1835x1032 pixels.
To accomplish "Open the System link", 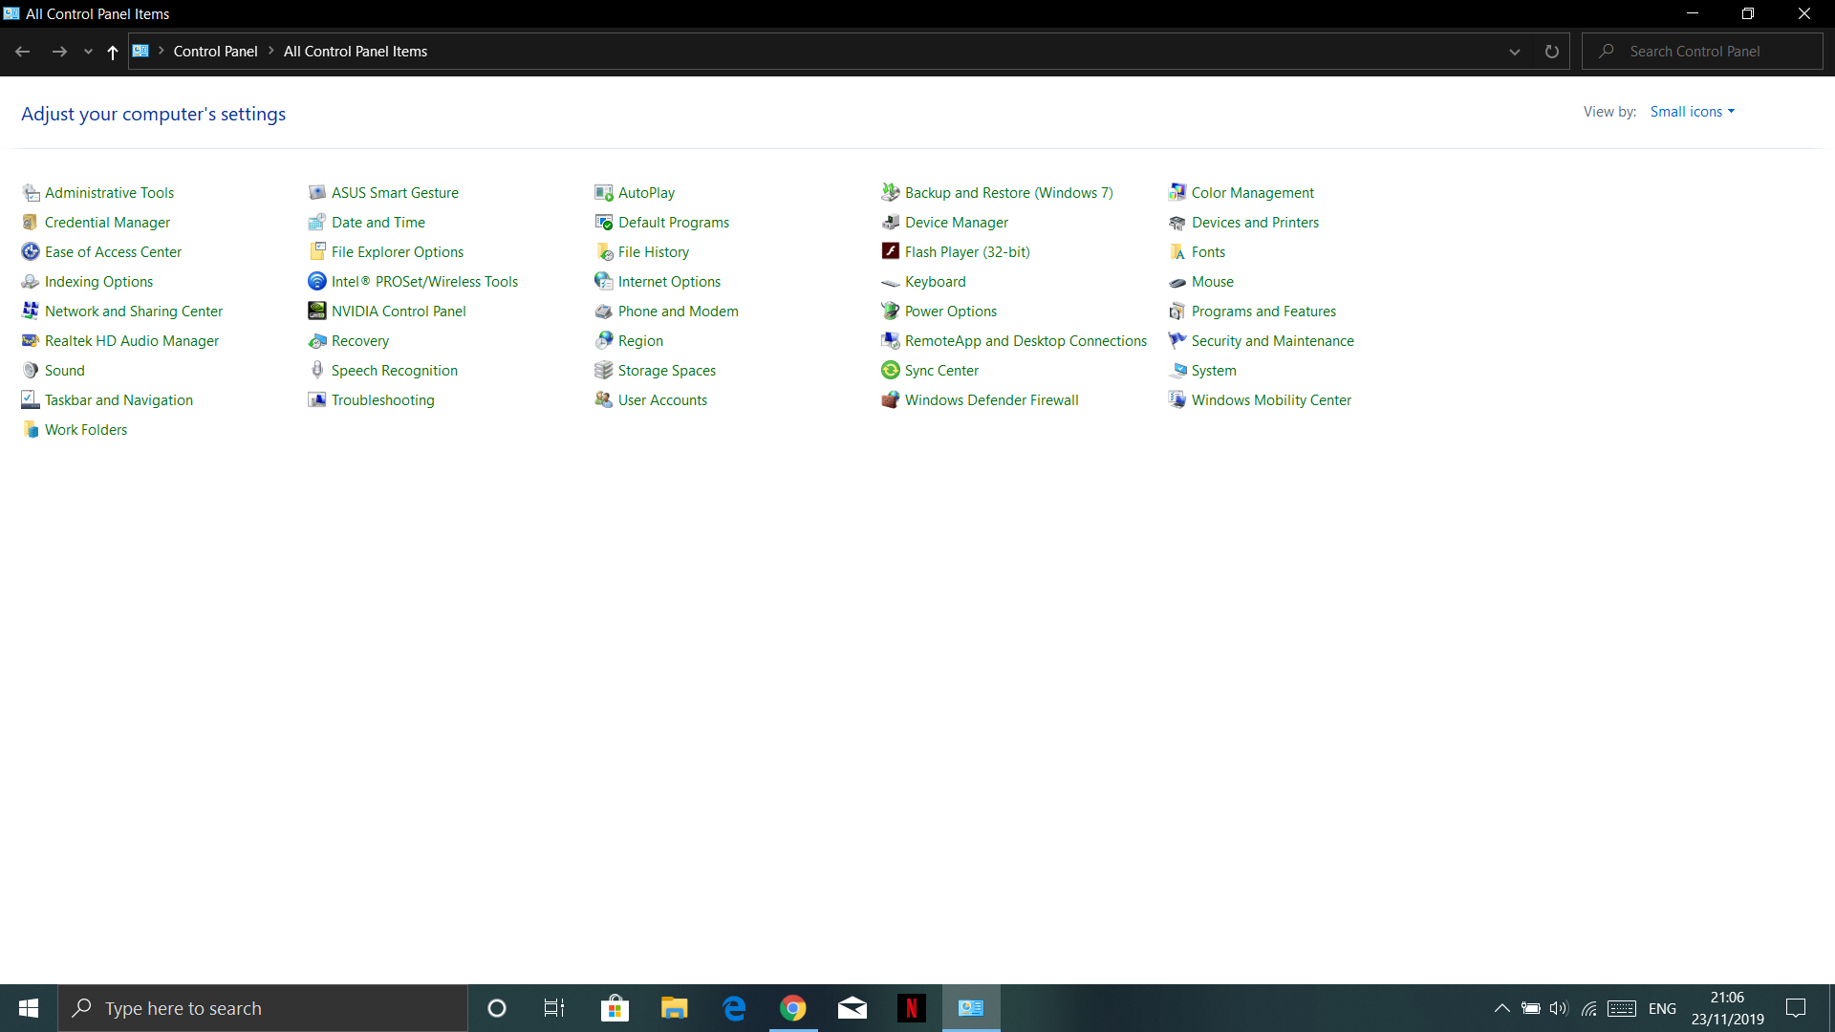I will pyautogui.click(x=1214, y=371).
